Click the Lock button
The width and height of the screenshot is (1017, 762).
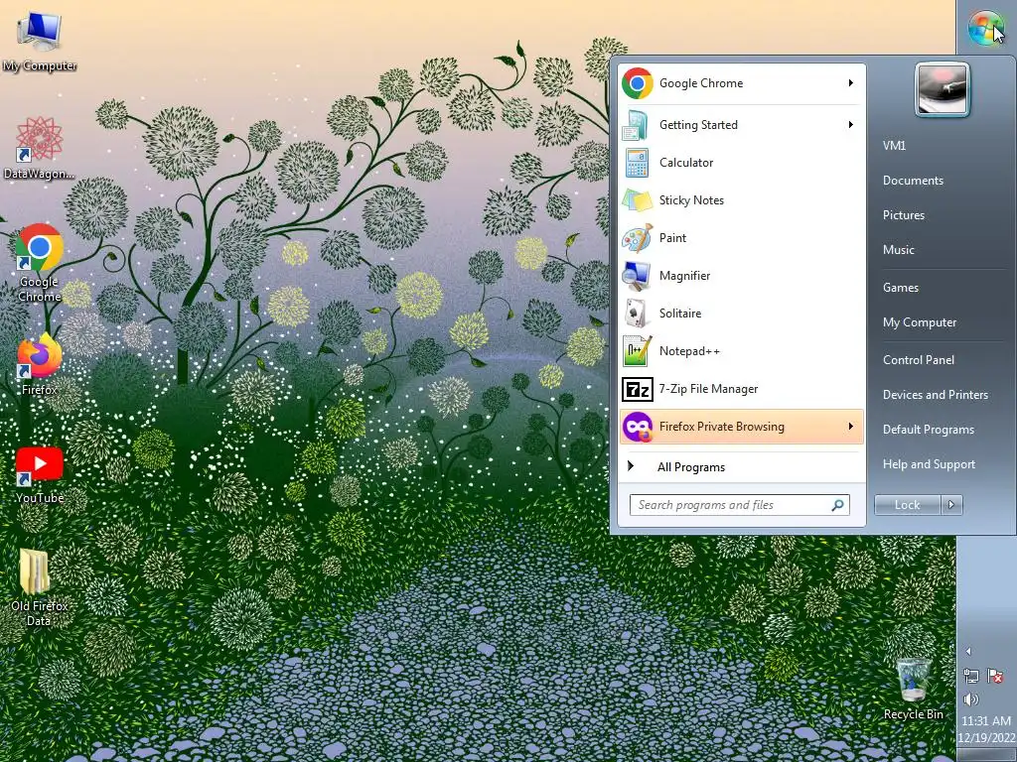pyautogui.click(x=908, y=505)
